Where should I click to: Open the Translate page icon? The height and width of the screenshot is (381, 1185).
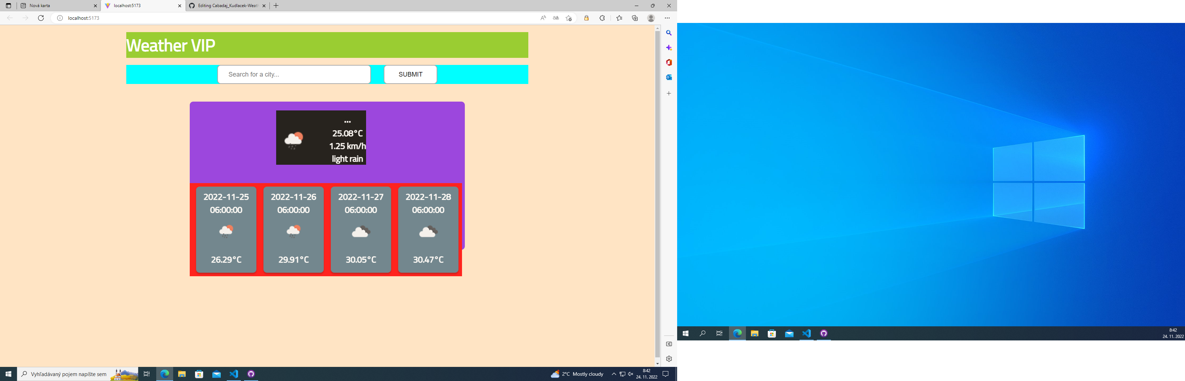556,18
